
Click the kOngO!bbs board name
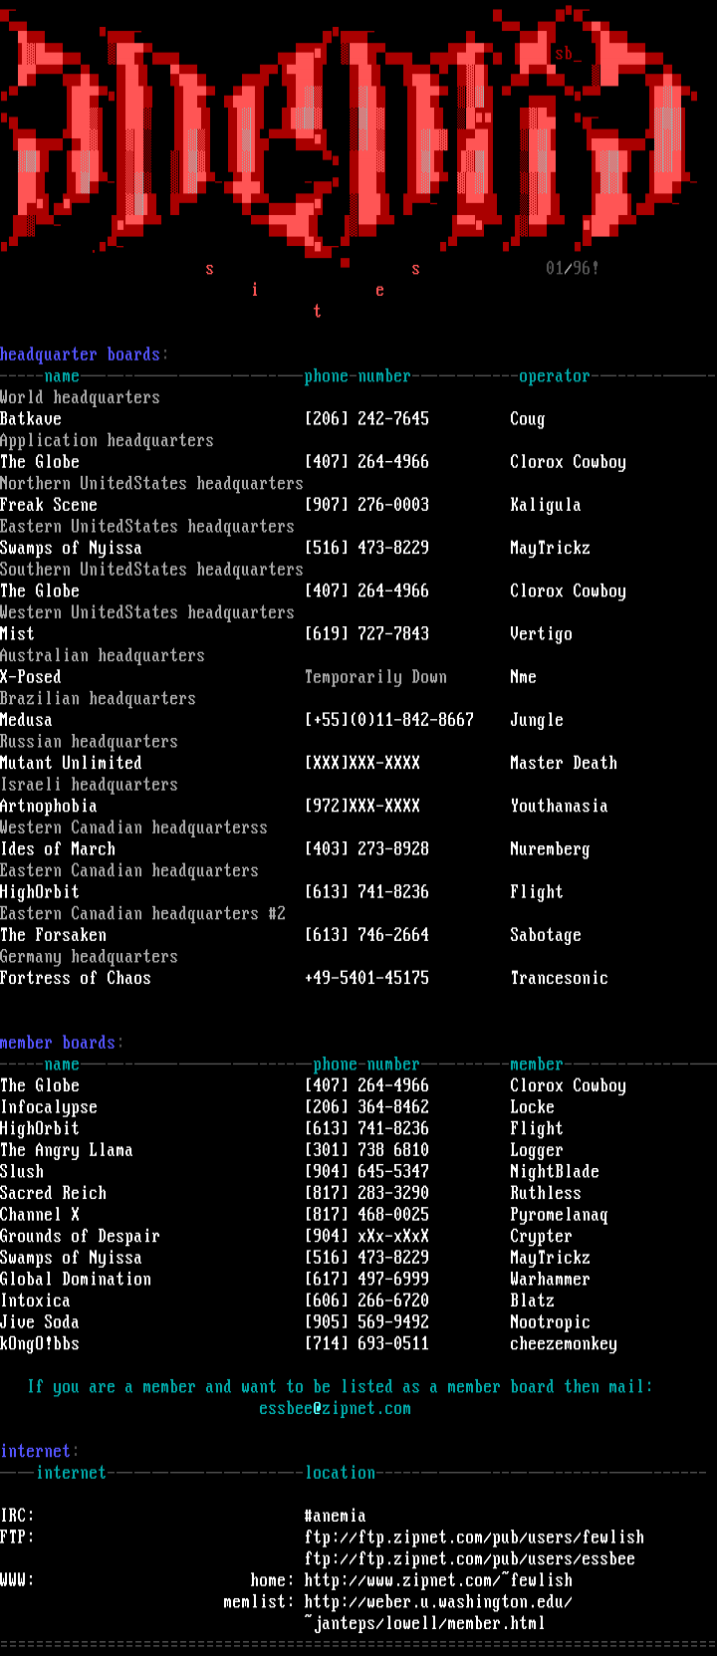40,1344
